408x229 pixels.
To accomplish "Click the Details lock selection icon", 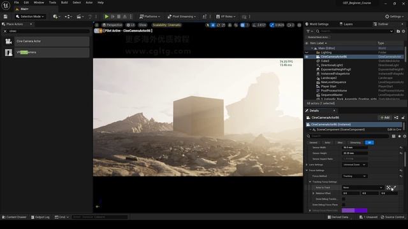I will tap(403, 118).
